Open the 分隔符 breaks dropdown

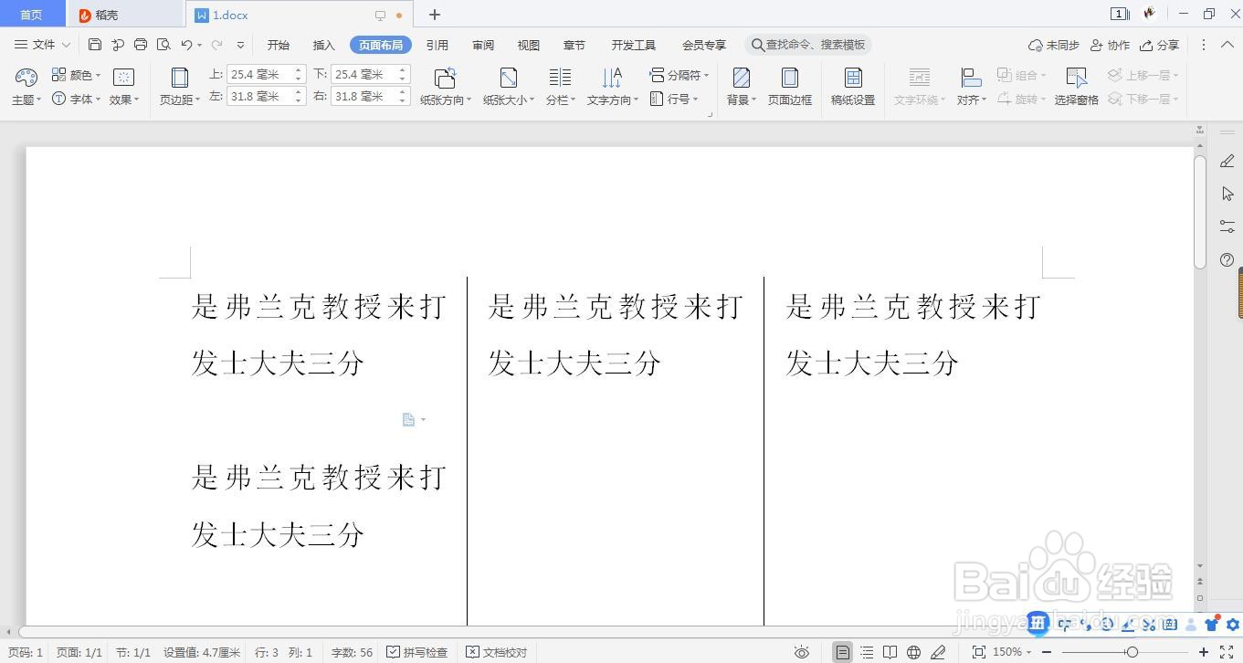point(679,75)
